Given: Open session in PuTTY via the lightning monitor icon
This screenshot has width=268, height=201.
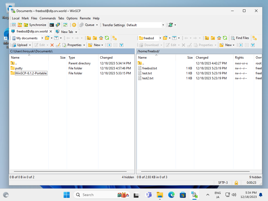Looking at the screenshot, I should 58,25.
